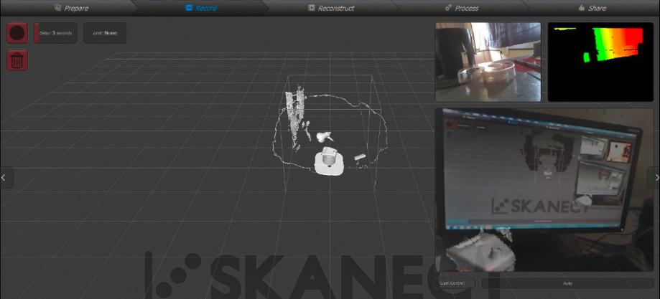660x299 pixels.
Task: Click the Gain Control button
Action: tap(455, 283)
